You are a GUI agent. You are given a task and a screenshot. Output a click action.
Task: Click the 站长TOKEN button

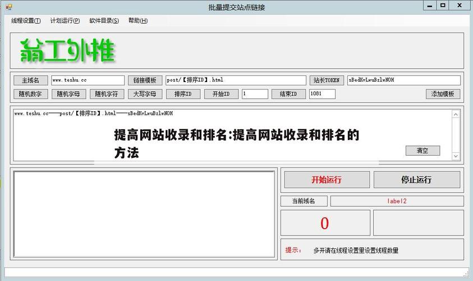coord(327,80)
